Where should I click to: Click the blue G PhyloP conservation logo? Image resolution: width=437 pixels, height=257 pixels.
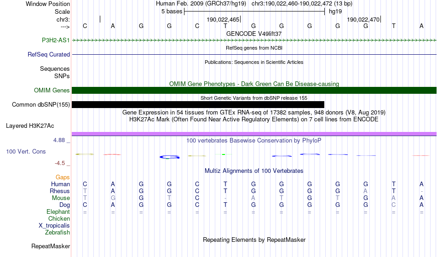[x=169, y=157]
